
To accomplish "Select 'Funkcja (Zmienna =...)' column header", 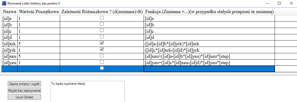I will 209,11.
